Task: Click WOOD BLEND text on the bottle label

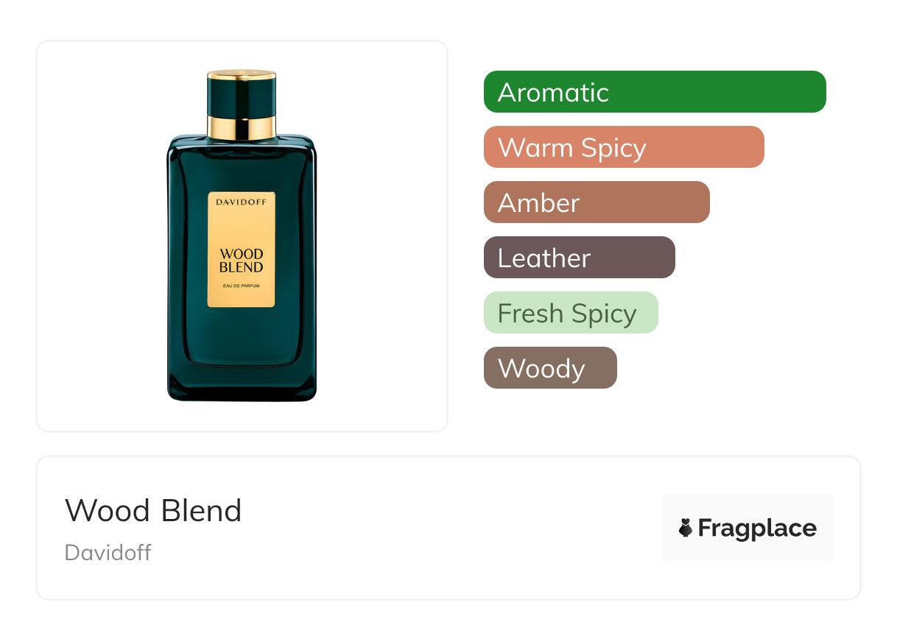Action: click(242, 261)
